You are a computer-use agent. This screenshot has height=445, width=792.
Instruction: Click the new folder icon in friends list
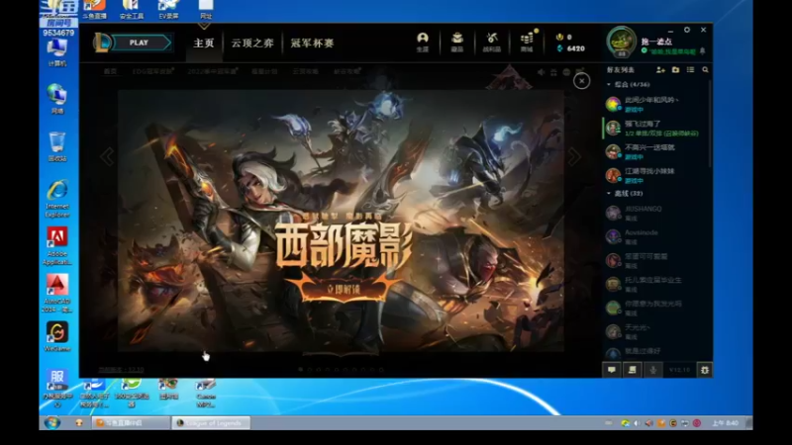[x=675, y=70]
